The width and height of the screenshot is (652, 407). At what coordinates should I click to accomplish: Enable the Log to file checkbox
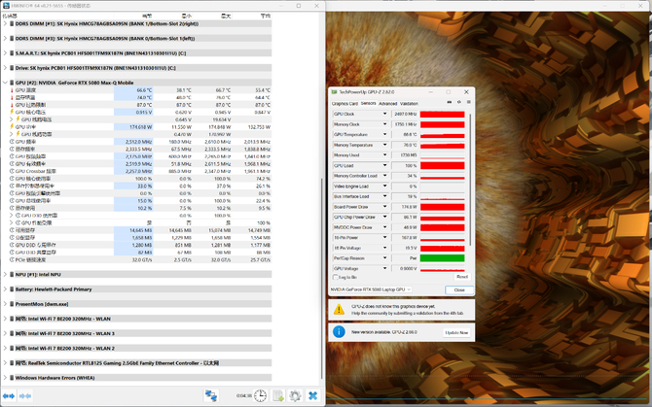pos(337,277)
